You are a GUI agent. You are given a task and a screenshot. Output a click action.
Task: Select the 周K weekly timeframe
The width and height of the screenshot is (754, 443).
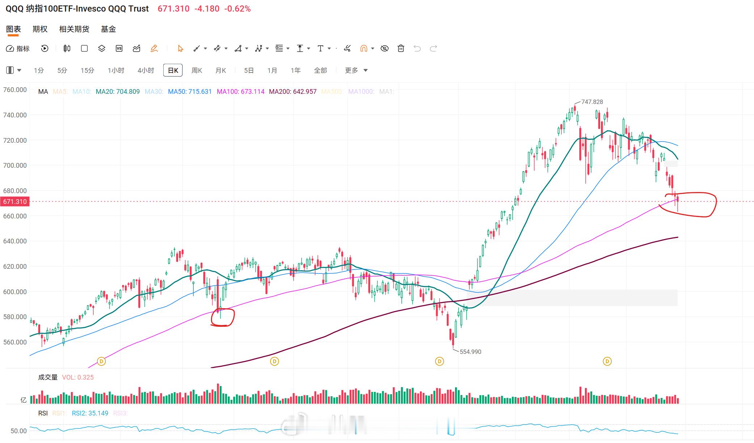coord(197,70)
